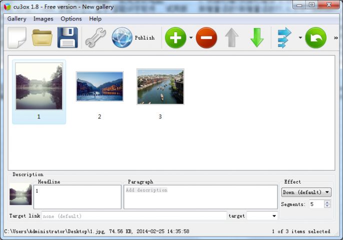343x240 pixels.
Task: Select thumbnail image 2
Action: click(99, 86)
